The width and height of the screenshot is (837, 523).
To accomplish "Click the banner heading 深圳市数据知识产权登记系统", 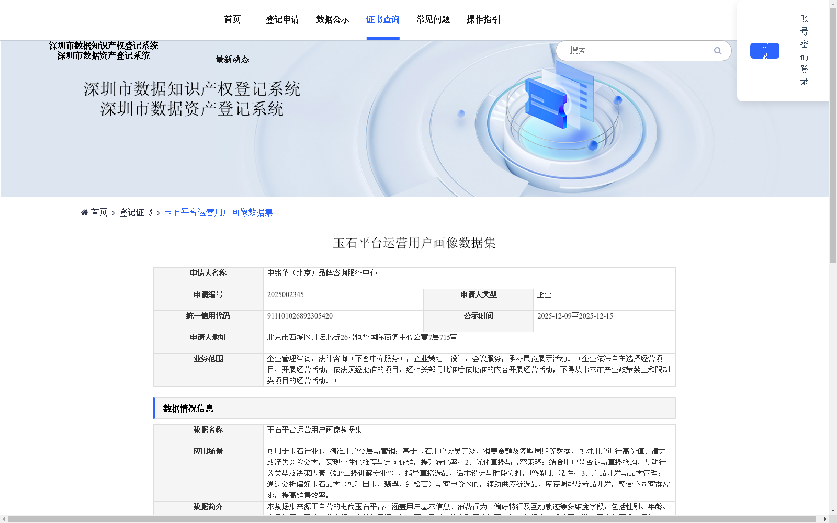I will pyautogui.click(x=192, y=89).
